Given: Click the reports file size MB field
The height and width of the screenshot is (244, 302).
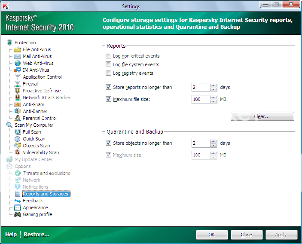Looking at the screenshot, I should tap(201, 99).
